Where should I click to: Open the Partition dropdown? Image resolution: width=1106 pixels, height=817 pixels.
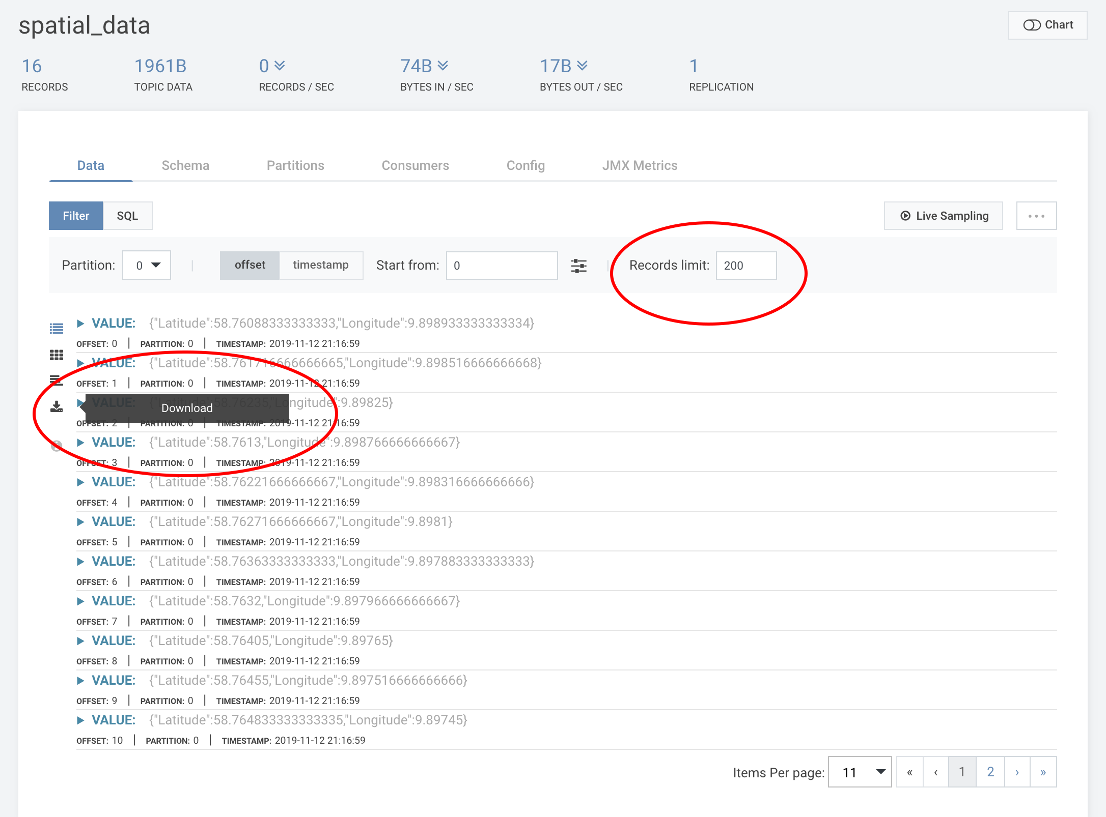coord(147,265)
